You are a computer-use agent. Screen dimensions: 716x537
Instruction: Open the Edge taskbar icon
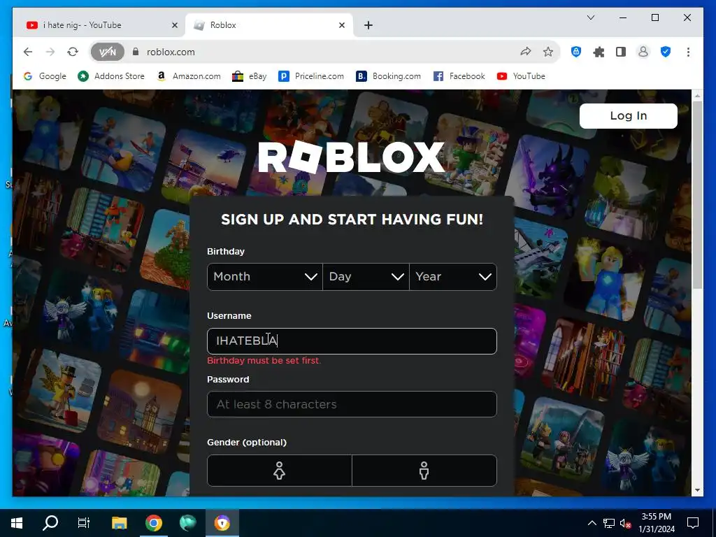click(x=187, y=523)
